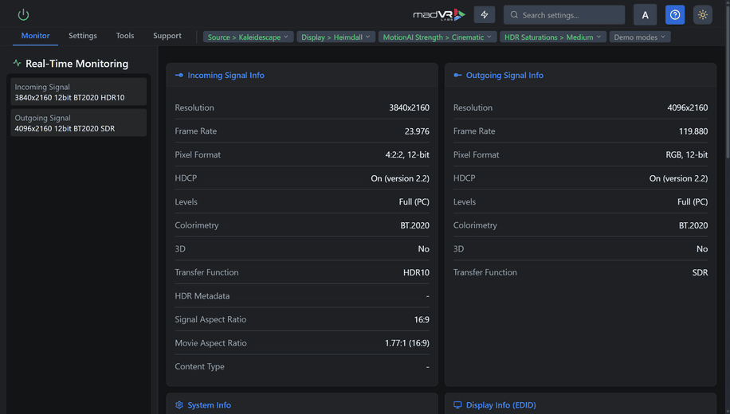Click the Search settings input field
Viewport: 730px width, 414px height.
pos(570,15)
